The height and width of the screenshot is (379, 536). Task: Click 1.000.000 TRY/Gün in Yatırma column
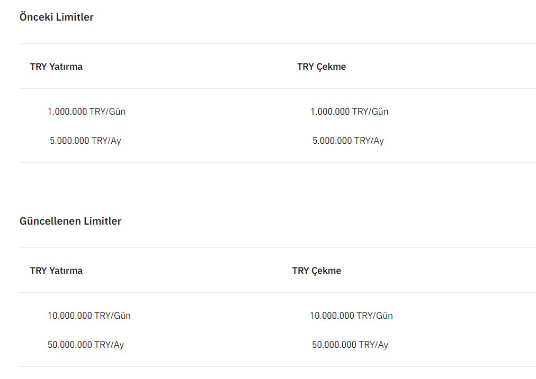[86, 112]
